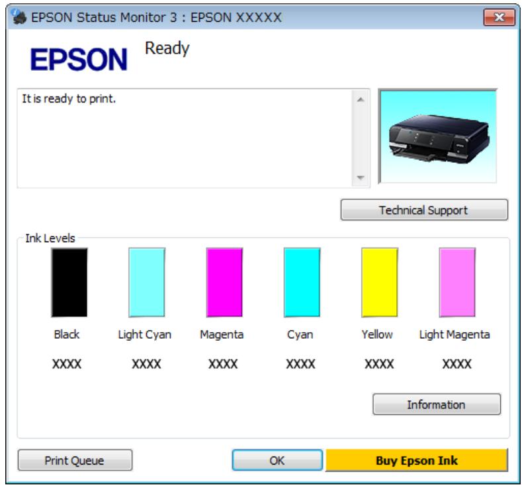Click the XXXX code under Magenta

pyautogui.click(x=223, y=364)
